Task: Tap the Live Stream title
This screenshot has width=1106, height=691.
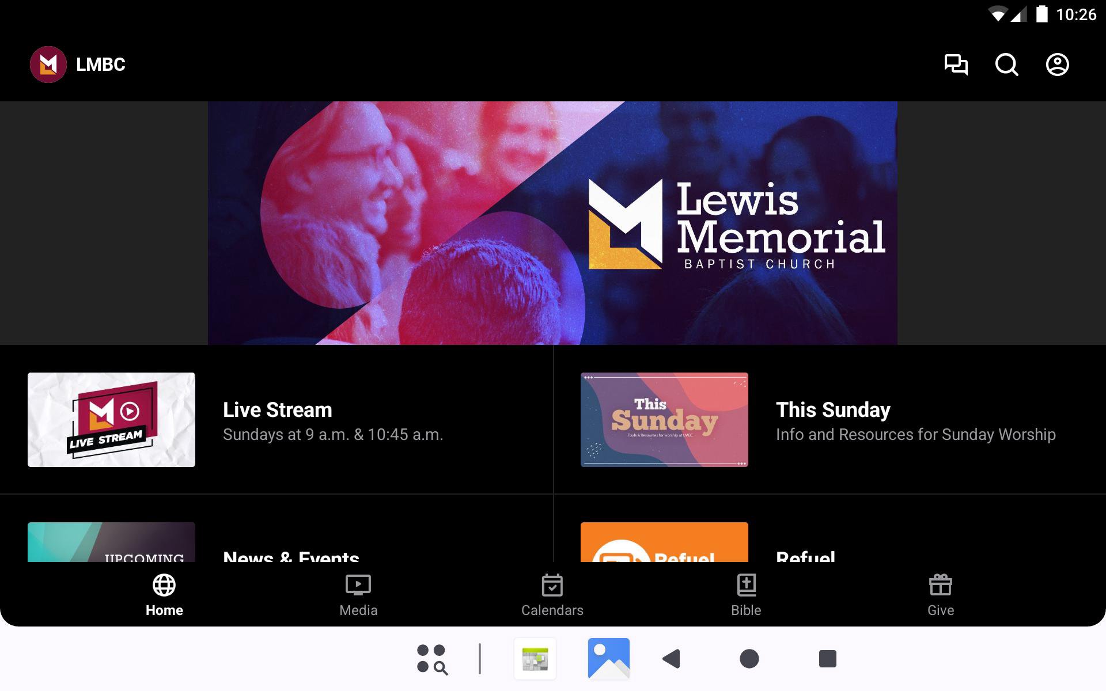Action: point(277,410)
